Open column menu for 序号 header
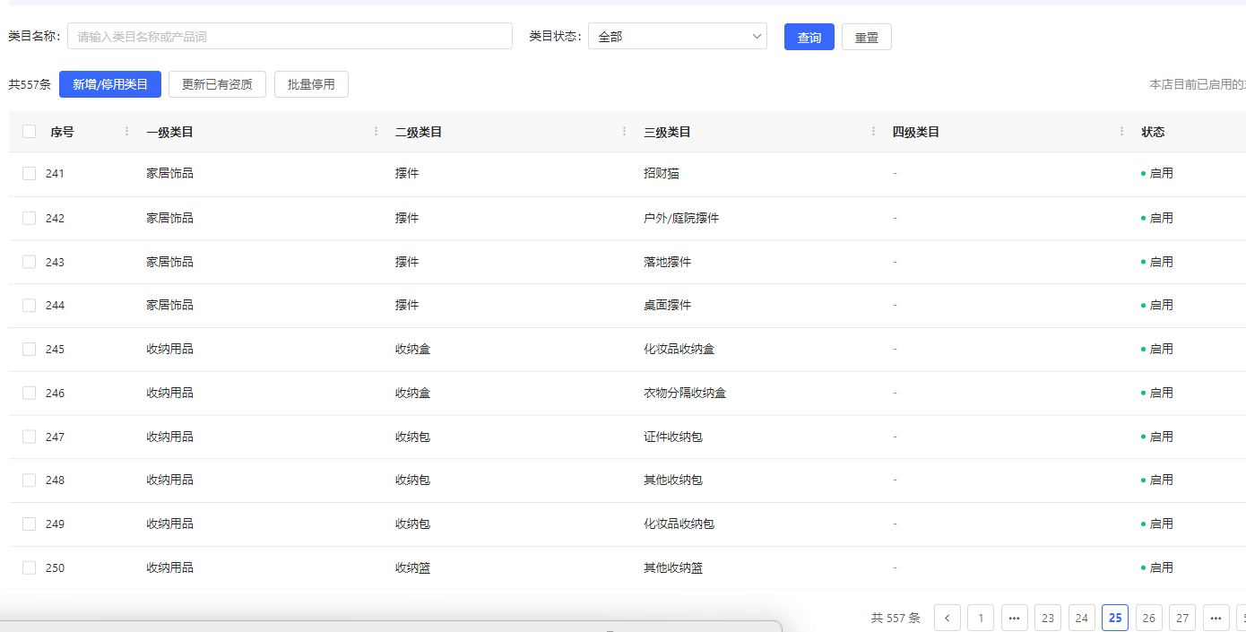The height and width of the screenshot is (632, 1246). (126, 132)
